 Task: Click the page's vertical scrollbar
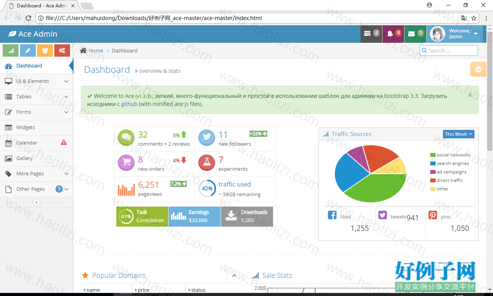[x=490, y=91]
